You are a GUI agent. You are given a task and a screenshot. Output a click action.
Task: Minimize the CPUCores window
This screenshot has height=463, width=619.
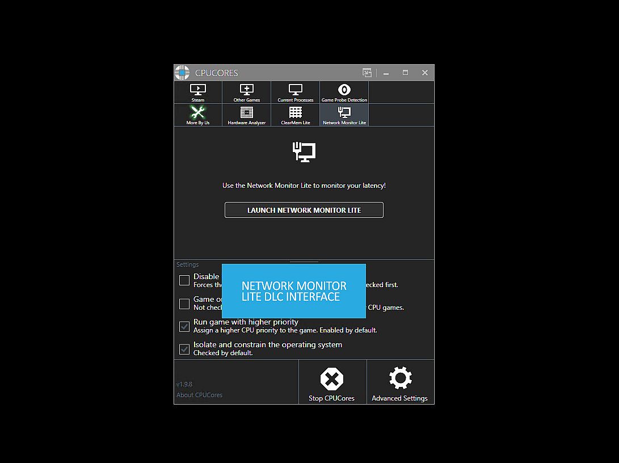(x=386, y=73)
